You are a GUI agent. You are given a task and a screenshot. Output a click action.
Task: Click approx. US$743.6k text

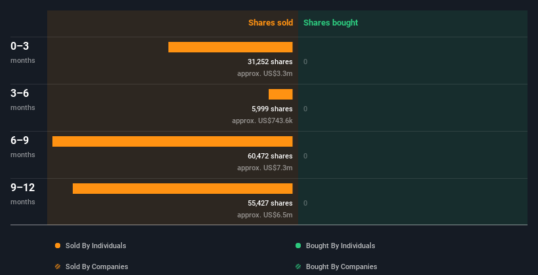point(262,121)
